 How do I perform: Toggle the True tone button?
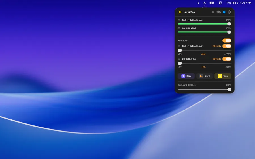pos(223,76)
